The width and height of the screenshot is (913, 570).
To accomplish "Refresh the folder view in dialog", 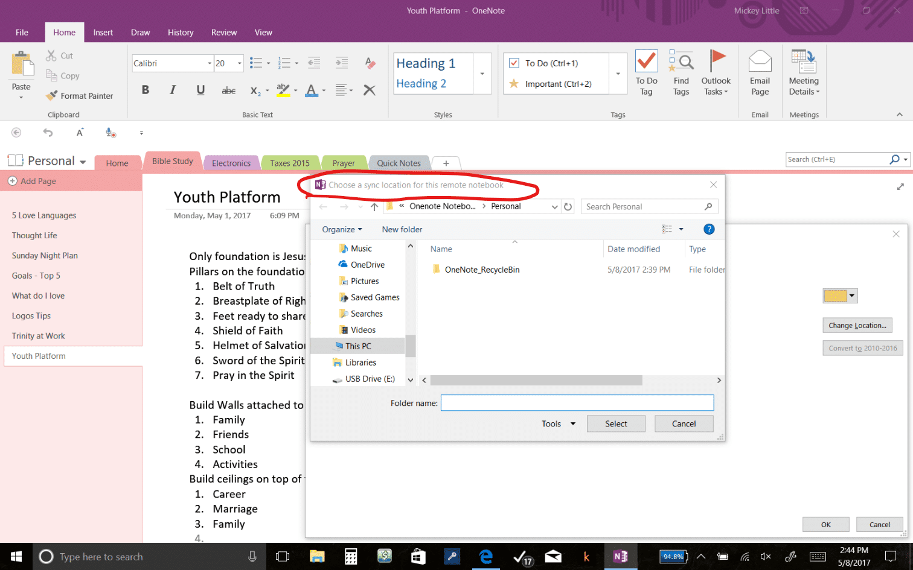I will (x=568, y=207).
